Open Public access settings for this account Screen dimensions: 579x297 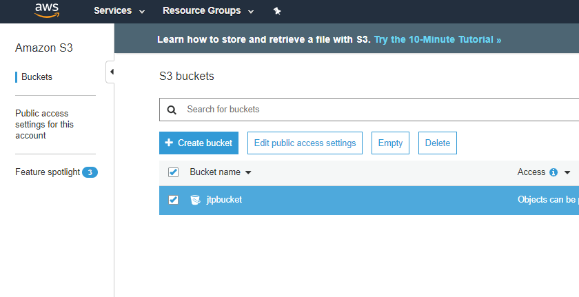tap(44, 124)
